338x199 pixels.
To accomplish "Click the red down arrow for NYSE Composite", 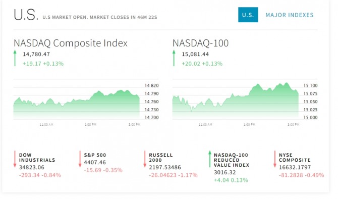I will point(275,159).
